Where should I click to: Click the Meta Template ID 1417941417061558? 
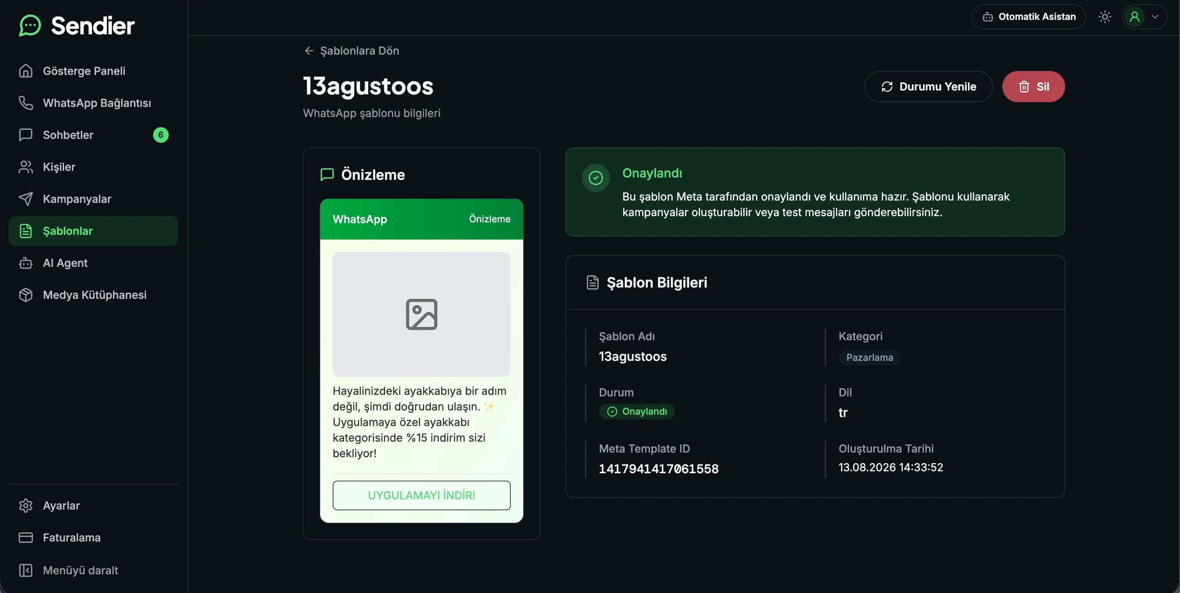coord(659,469)
